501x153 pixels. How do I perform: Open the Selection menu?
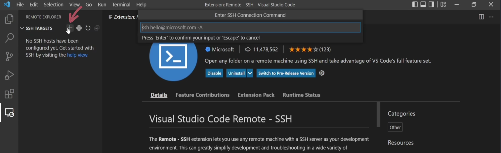(54, 5)
